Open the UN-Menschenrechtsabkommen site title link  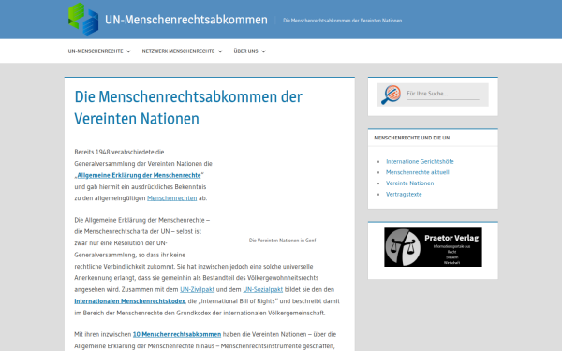click(x=186, y=20)
